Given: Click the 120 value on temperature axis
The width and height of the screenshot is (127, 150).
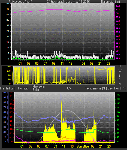Looking at the screenshot, I should point(118,103).
